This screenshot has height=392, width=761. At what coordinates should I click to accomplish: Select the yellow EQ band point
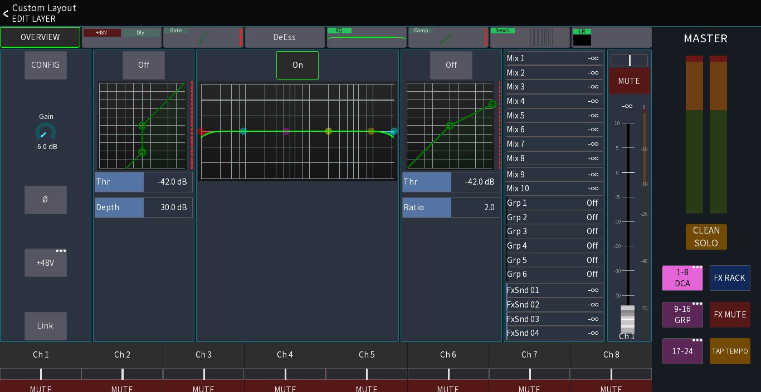pos(328,131)
